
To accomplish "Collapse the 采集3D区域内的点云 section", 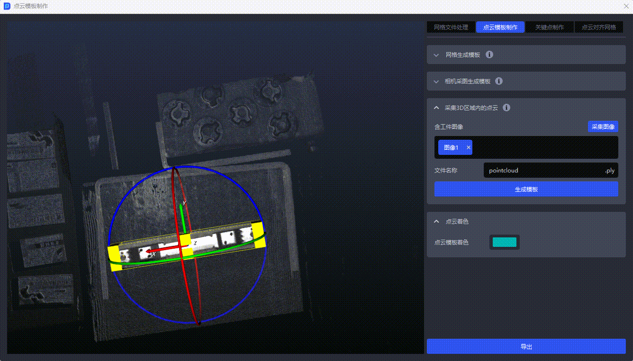I will pos(436,108).
